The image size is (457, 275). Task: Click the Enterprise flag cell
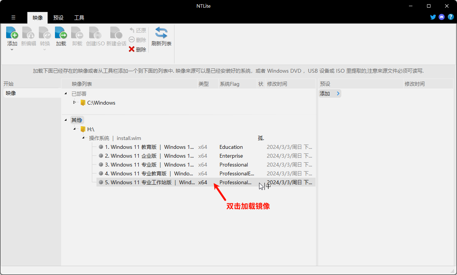click(231, 156)
